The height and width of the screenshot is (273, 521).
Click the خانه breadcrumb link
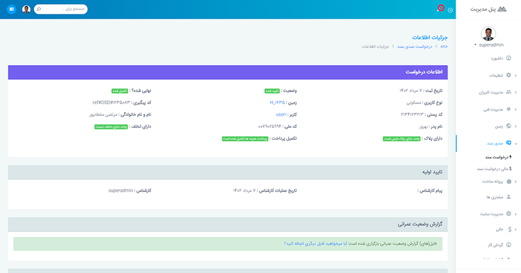(444, 46)
